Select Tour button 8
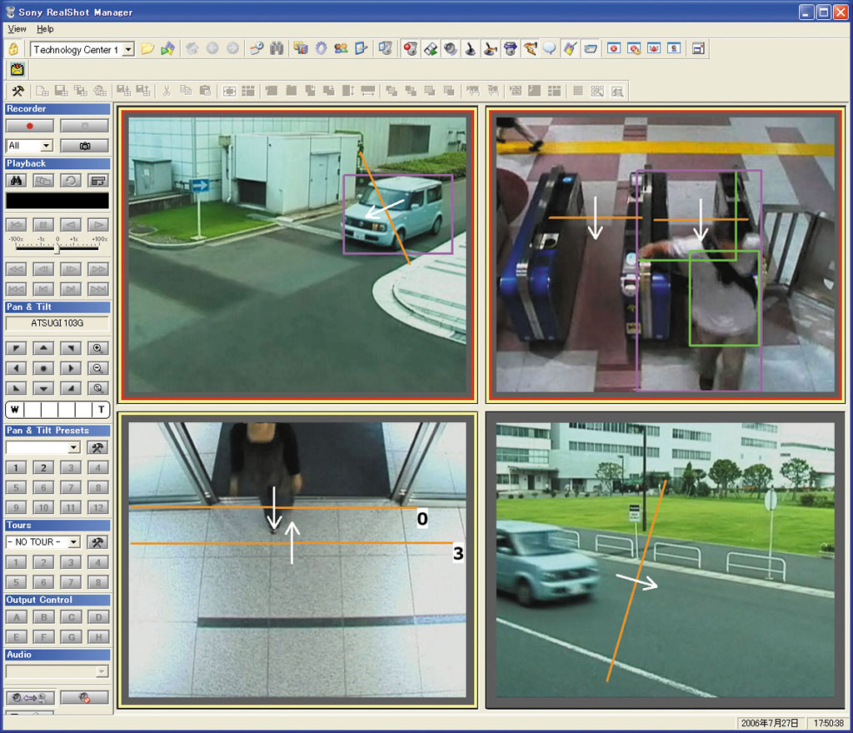853x733 pixels. (98, 582)
